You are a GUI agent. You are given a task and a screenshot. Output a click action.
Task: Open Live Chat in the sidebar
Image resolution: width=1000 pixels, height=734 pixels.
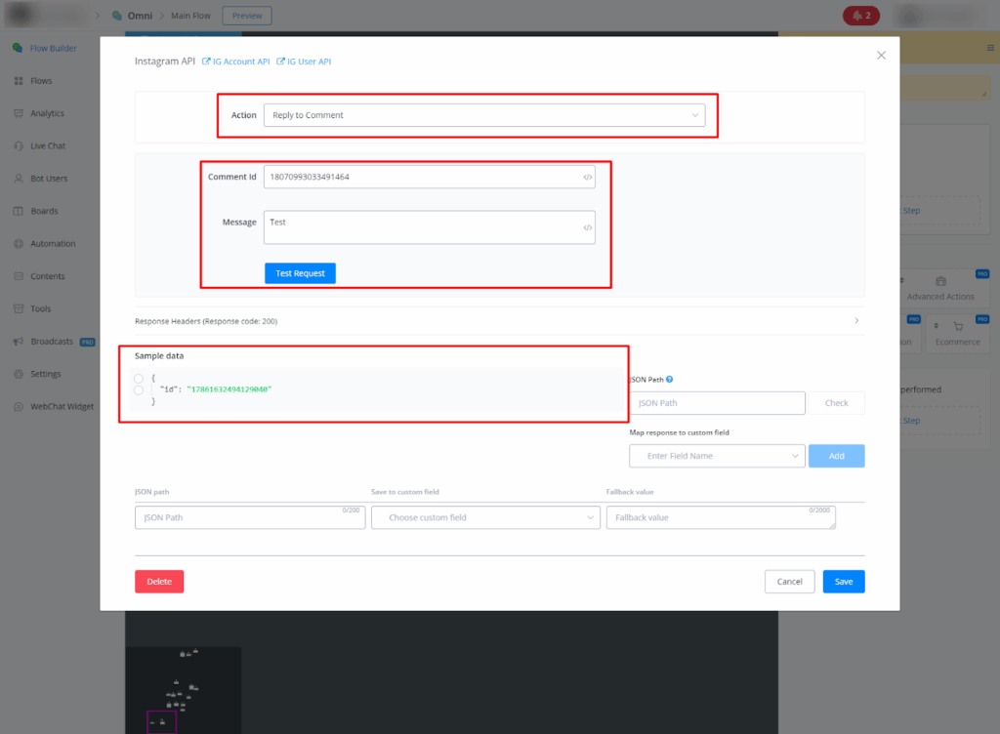coord(47,145)
